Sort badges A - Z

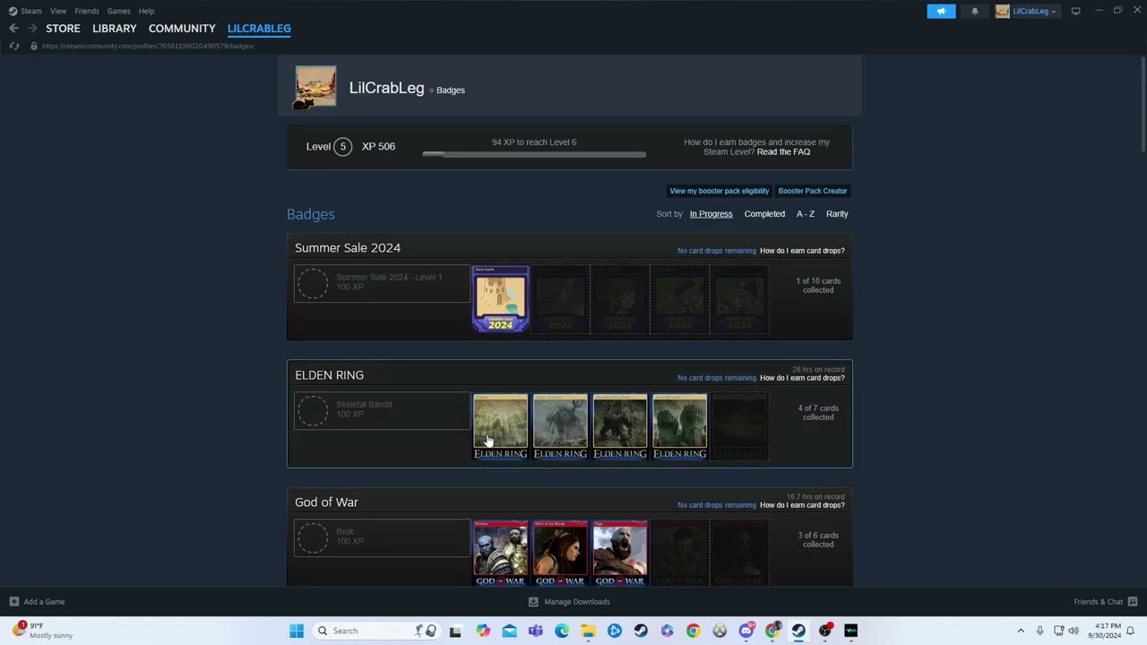tap(806, 214)
